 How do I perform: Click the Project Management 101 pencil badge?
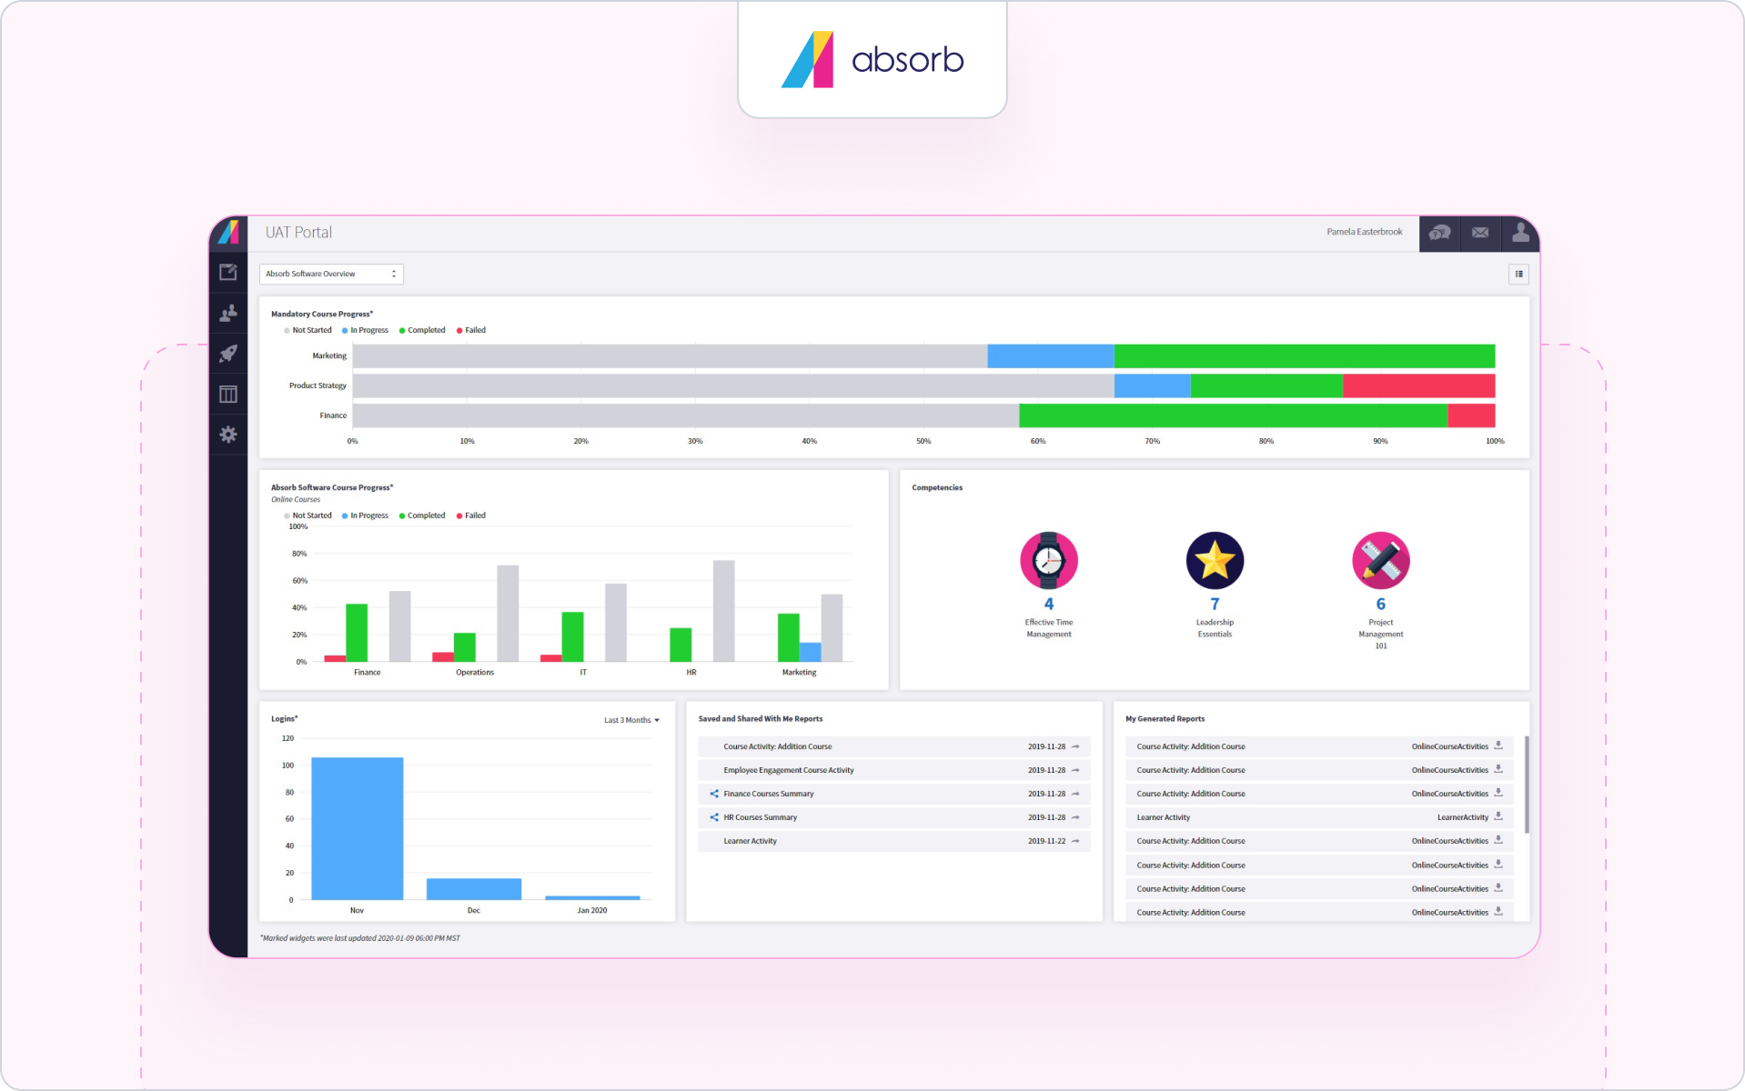point(1380,560)
